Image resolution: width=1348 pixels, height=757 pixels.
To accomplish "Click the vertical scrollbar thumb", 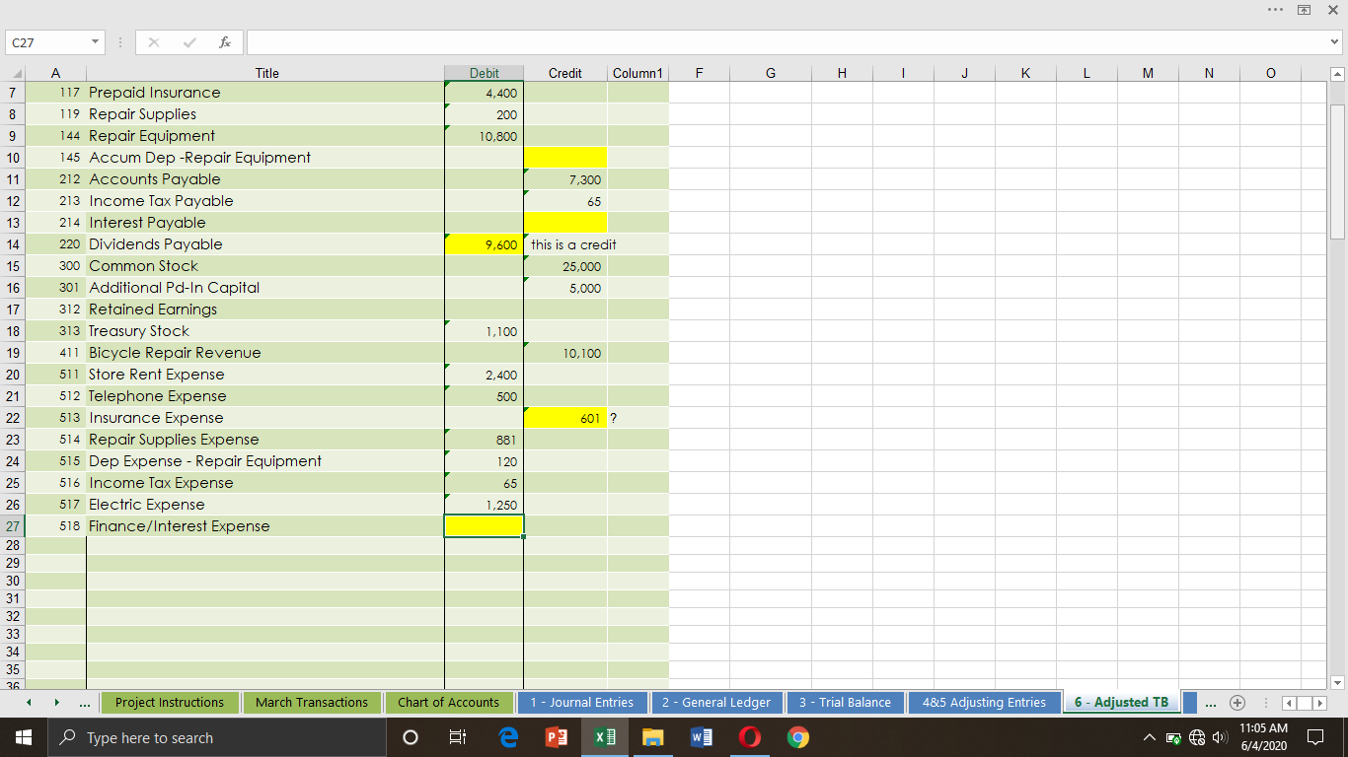I will pyautogui.click(x=1337, y=171).
